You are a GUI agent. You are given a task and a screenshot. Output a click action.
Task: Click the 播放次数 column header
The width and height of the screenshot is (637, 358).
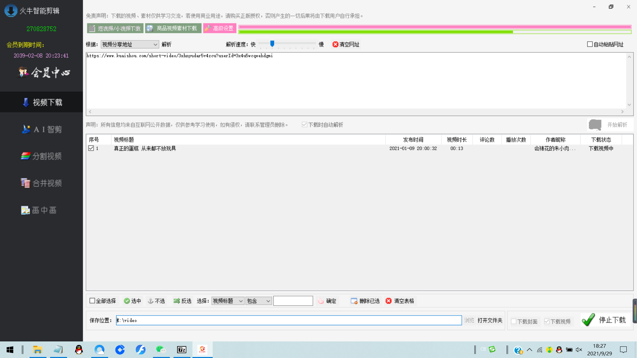(x=516, y=140)
